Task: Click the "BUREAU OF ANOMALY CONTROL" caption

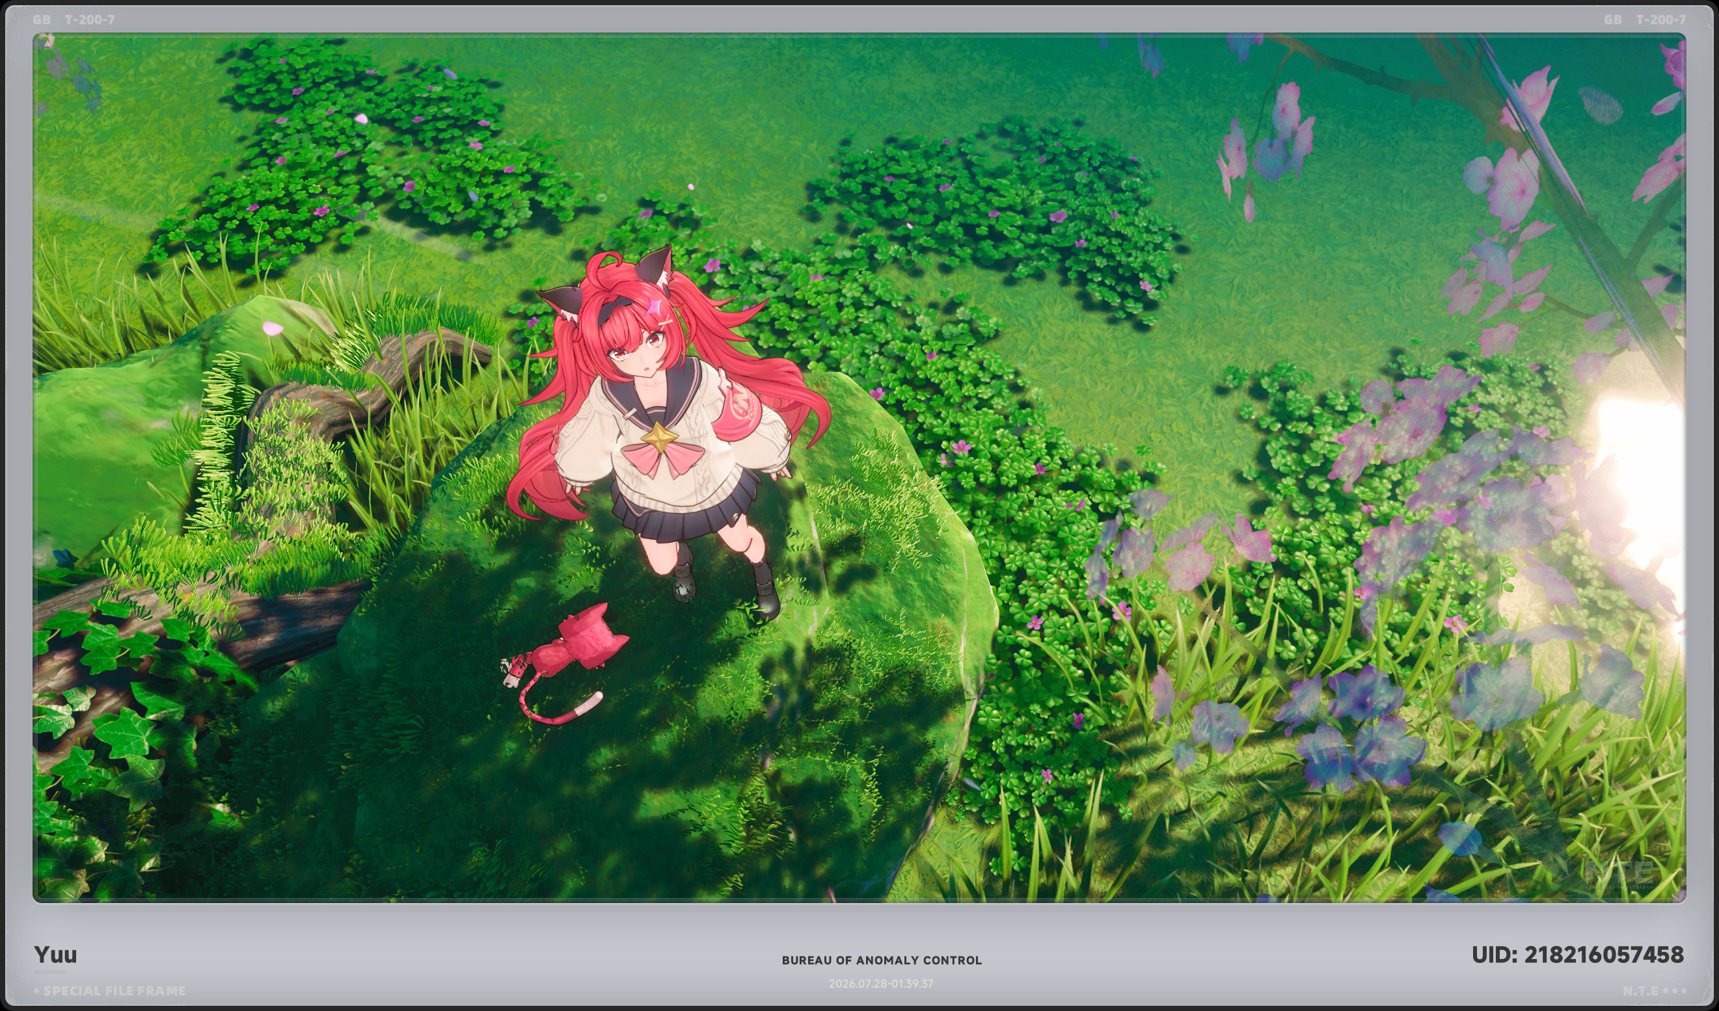Action: pos(882,960)
